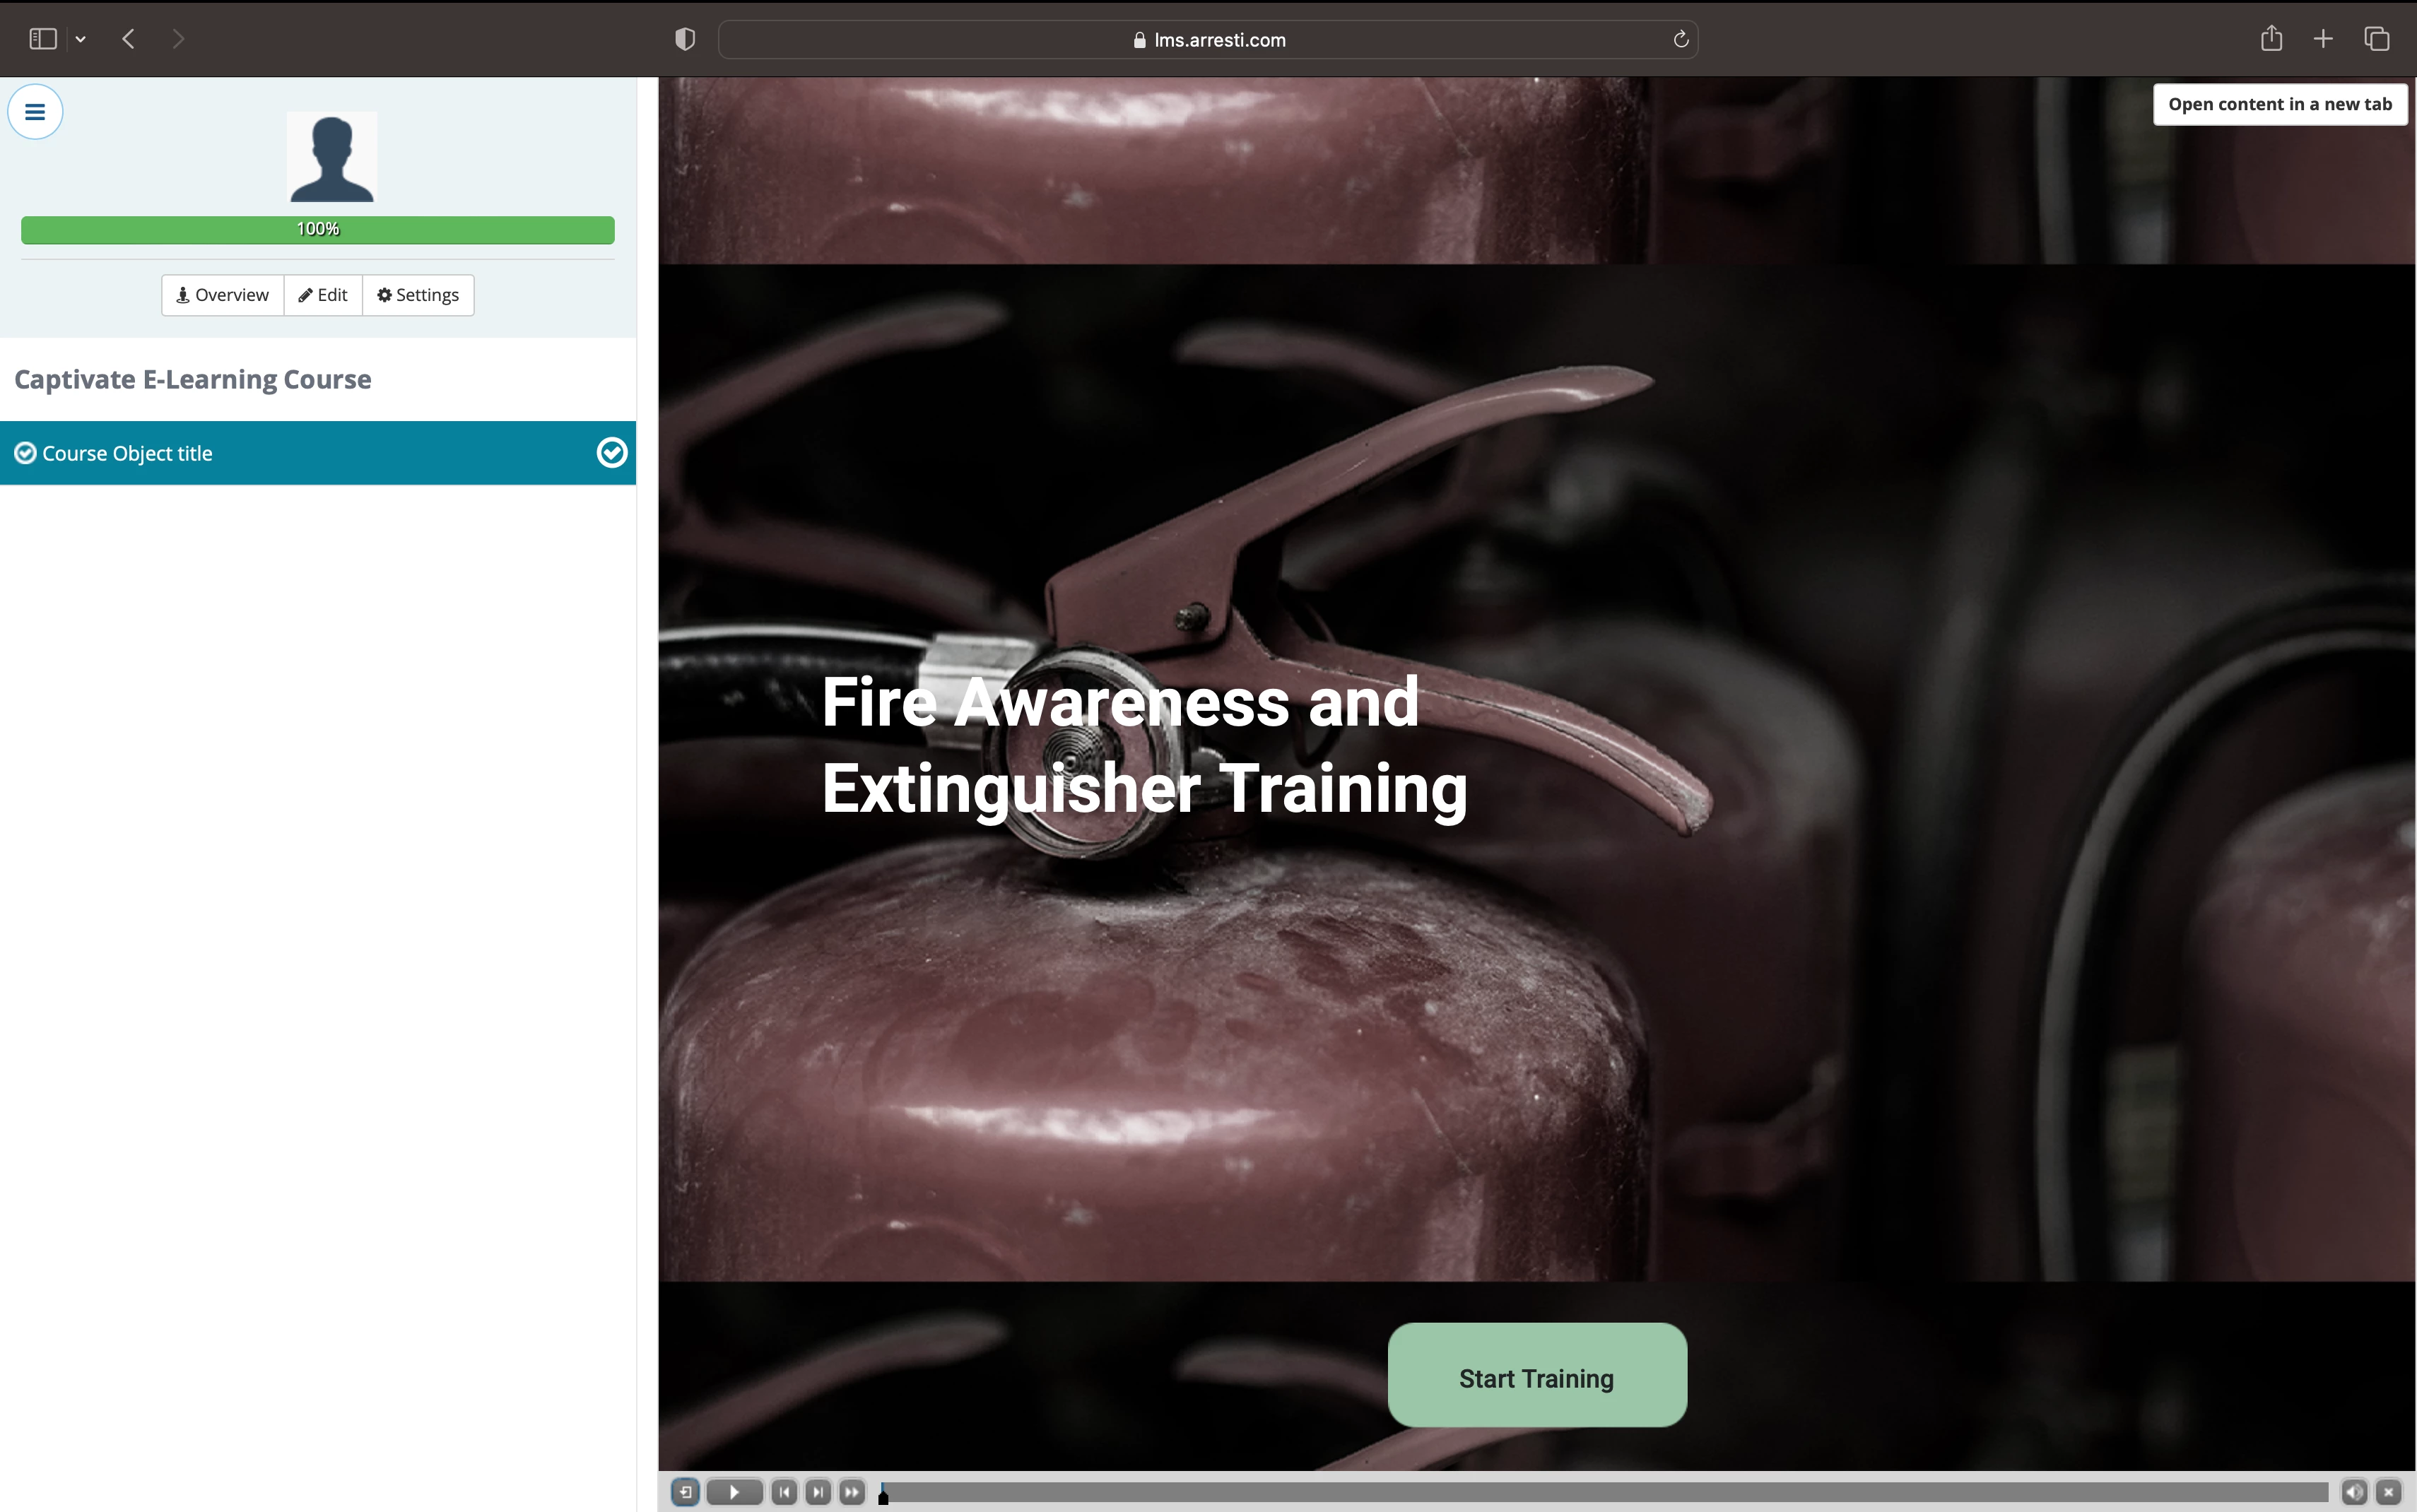Screen dimensions: 2417x1512
Task: Close the playbar with X icon
Action: point(2389,1492)
